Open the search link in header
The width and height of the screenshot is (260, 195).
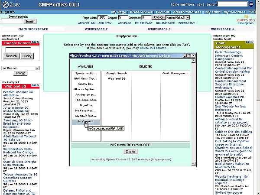click(211, 4)
